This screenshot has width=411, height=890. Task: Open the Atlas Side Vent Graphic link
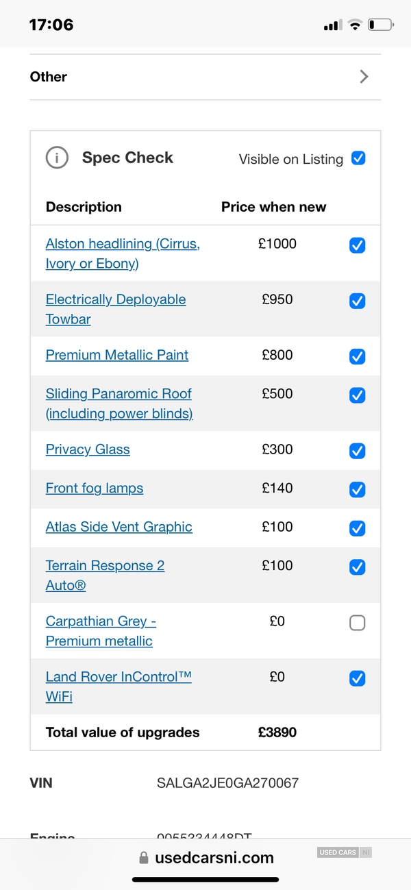pyautogui.click(x=119, y=527)
